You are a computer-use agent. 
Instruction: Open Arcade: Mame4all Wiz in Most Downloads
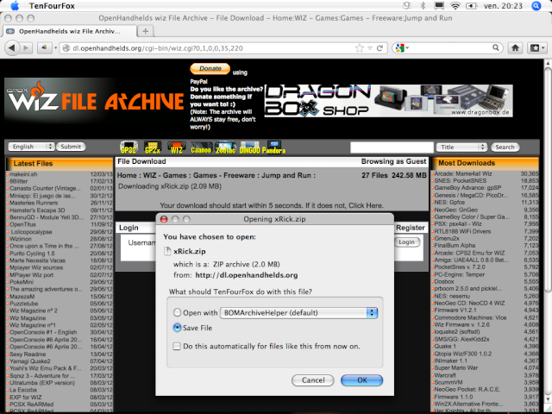pos(463,173)
